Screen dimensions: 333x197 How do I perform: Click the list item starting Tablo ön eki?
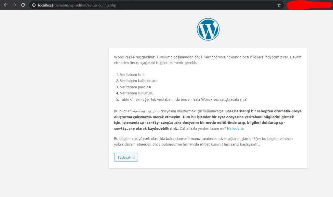pyautogui.click(x=183, y=99)
